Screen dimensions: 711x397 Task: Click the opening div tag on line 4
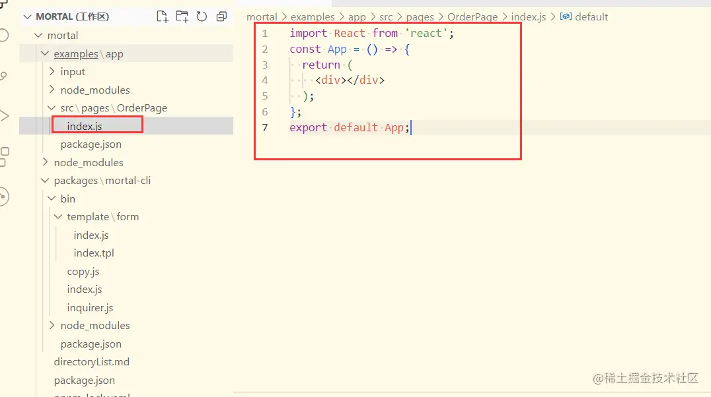pyautogui.click(x=331, y=80)
